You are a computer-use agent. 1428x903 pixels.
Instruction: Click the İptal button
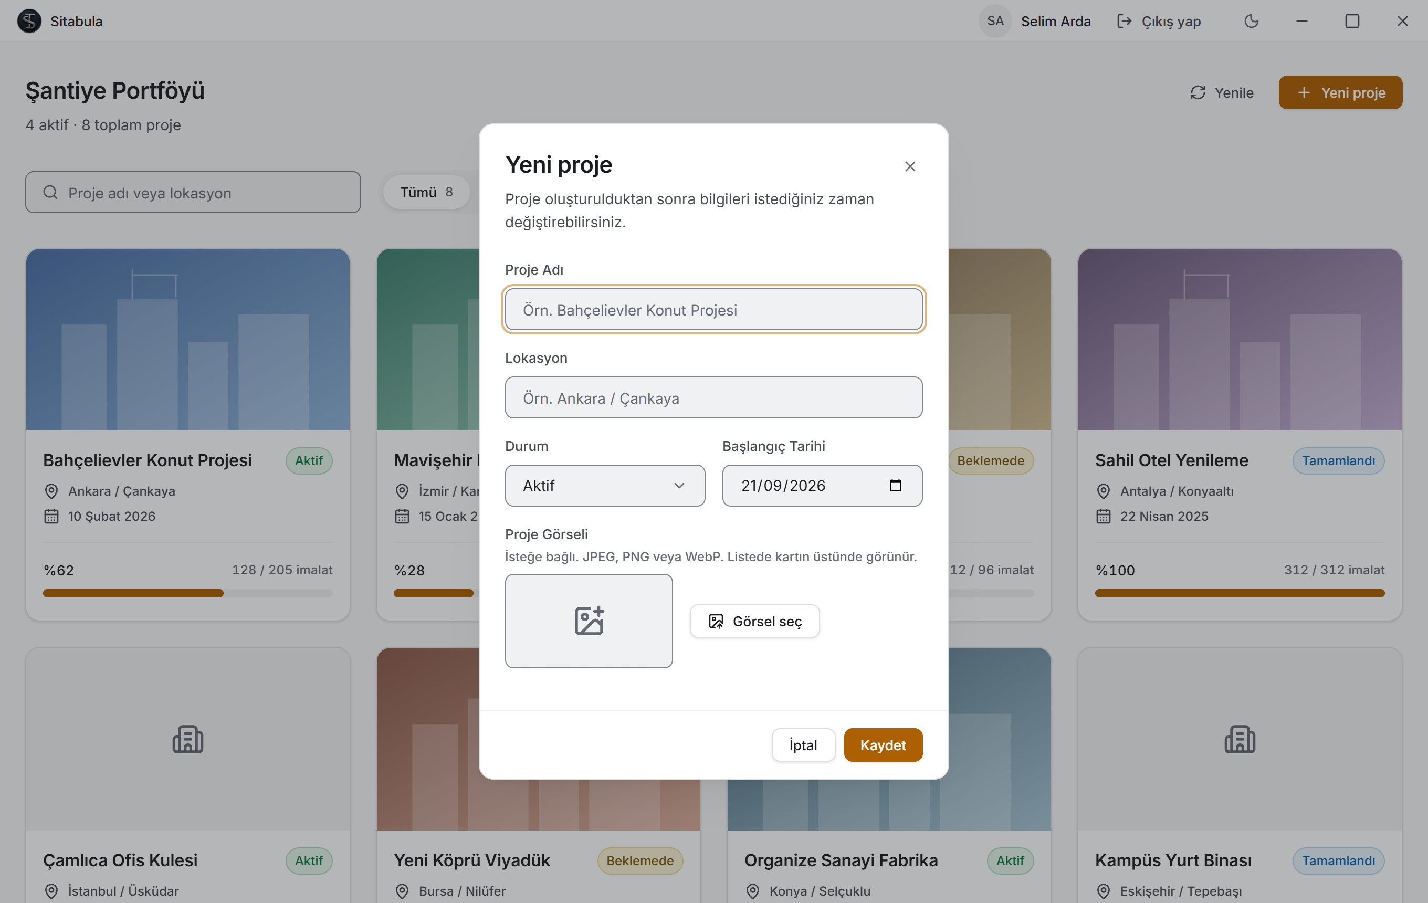pyautogui.click(x=803, y=744)
